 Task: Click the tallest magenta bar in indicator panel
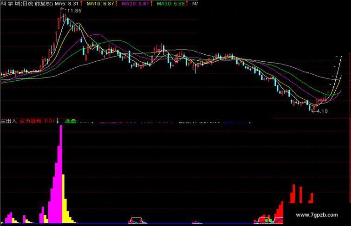point(61,174)
